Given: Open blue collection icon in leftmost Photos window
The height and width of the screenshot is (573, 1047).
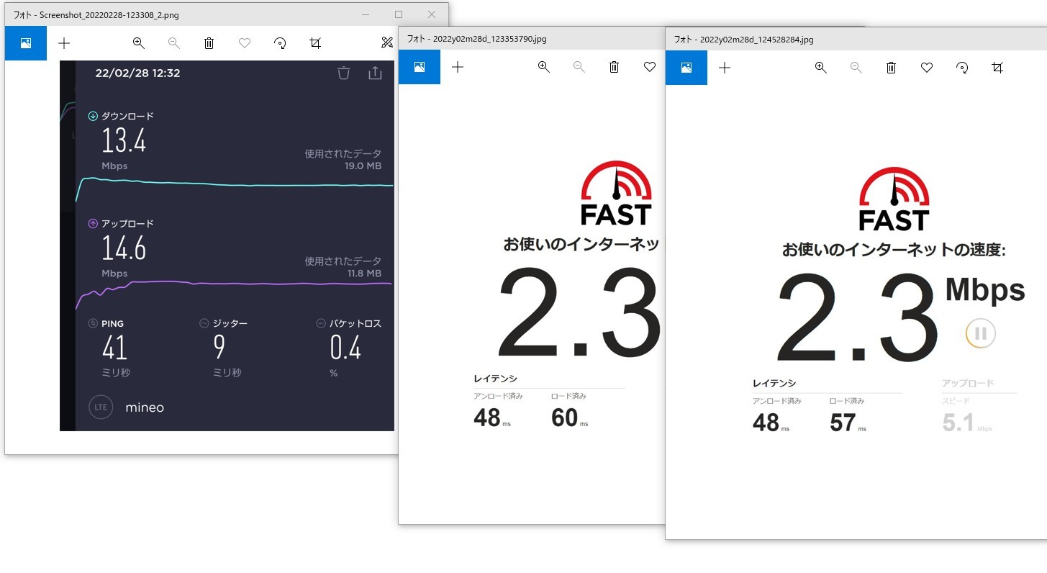Looking at the screenshot, I should (x=26, y=43).
